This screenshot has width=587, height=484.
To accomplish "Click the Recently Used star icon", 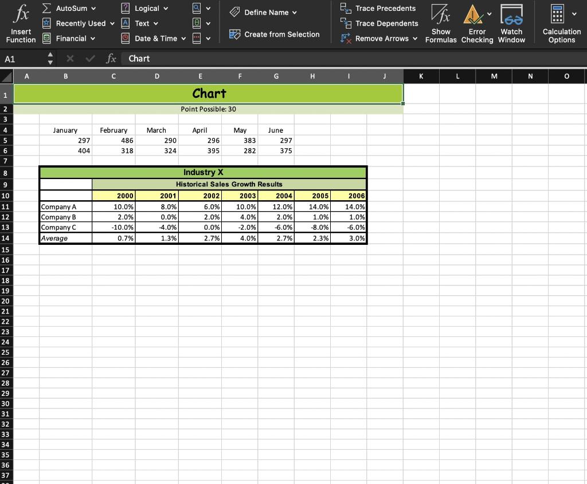I will (x=46, y=23).
